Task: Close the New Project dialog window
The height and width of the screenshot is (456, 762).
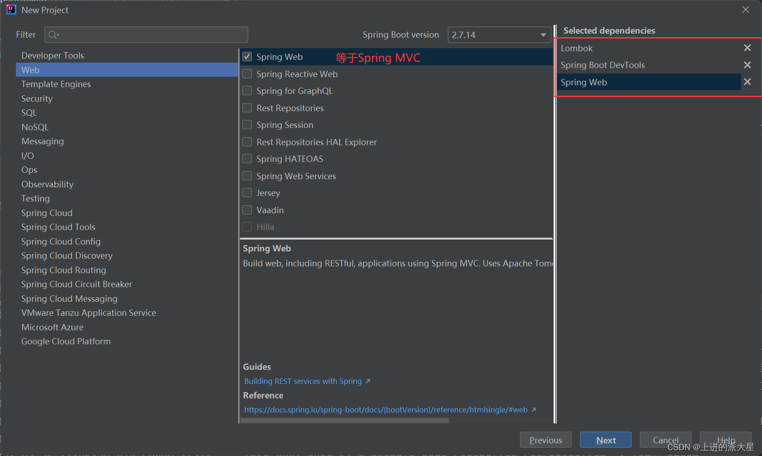Action: pos(746,10)
